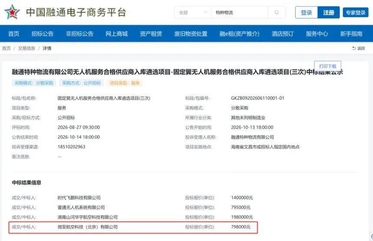The image size is (373, 241).
Task: Open the 非招标公告 navigation tab
Action: click(79, 34)
